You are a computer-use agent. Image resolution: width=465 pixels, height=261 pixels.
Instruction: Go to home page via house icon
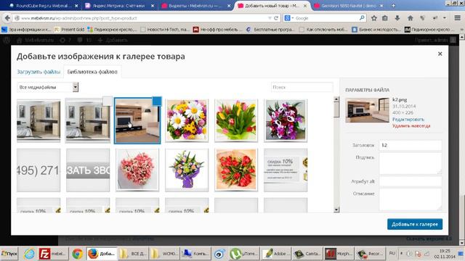(410, 18)
